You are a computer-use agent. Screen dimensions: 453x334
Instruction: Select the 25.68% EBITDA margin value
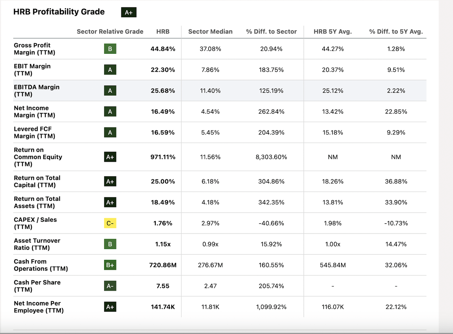point(163,91)
